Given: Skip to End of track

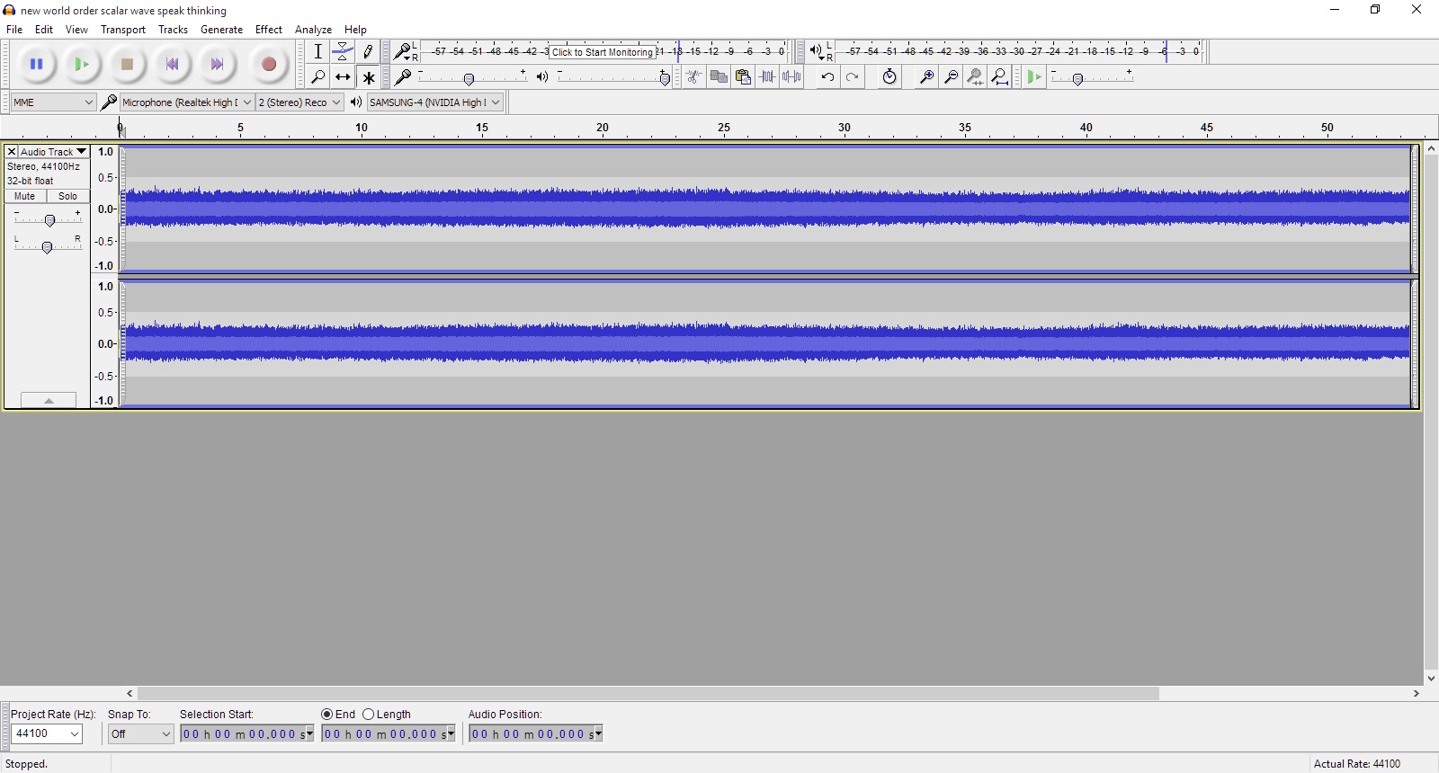Looking at the screenshot, I should coord(217,64).
